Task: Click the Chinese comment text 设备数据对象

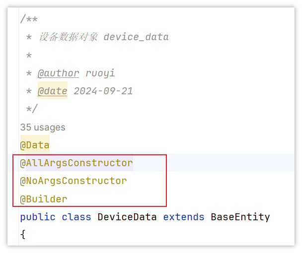Action: tap(69, 37)
